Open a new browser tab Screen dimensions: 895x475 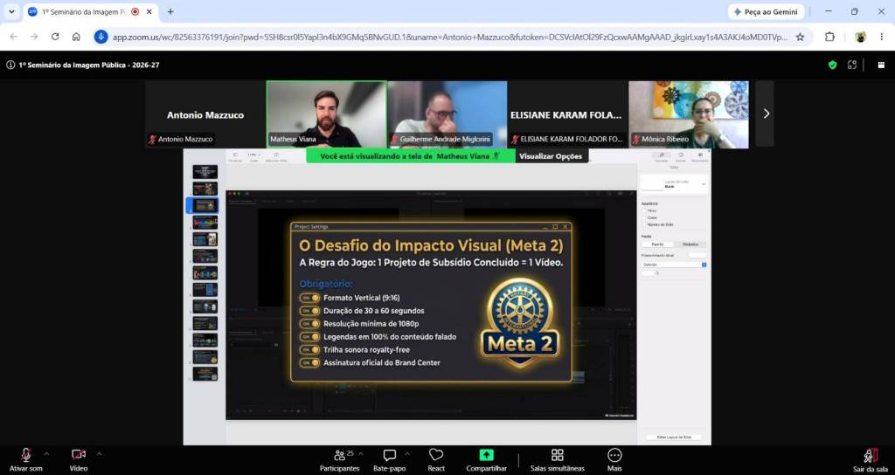click(170, 11)
